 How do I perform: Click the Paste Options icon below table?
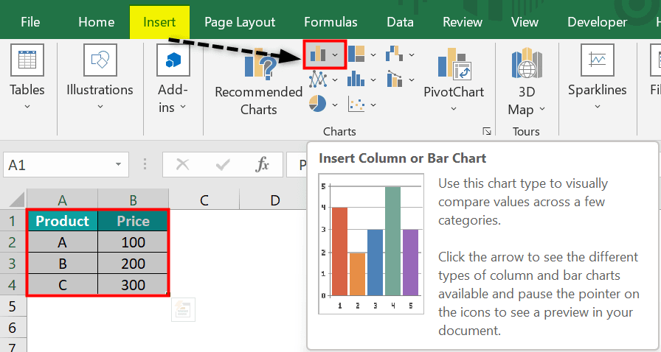(183, 309)
